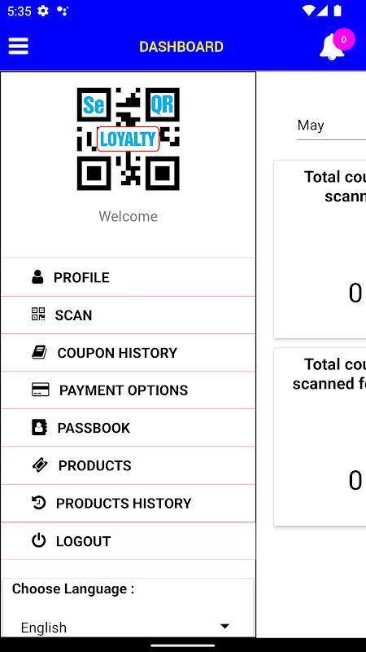
Task: Tap the Profile person icon
Action: 37,277
